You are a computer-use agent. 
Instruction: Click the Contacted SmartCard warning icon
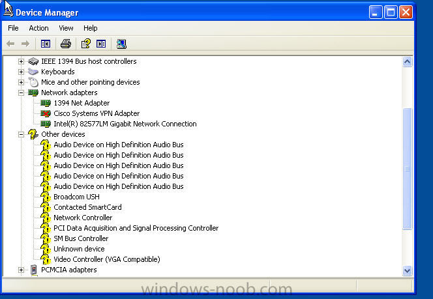46,207
